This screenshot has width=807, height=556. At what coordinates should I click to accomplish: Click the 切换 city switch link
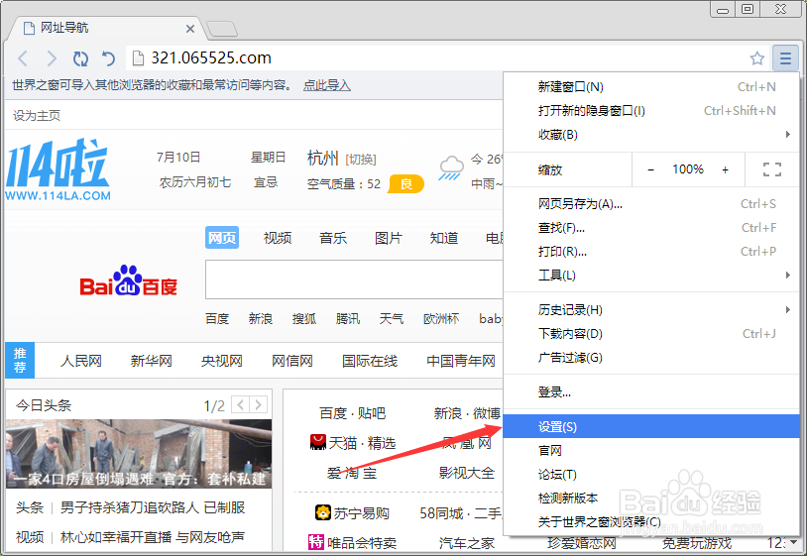[361, 160]
